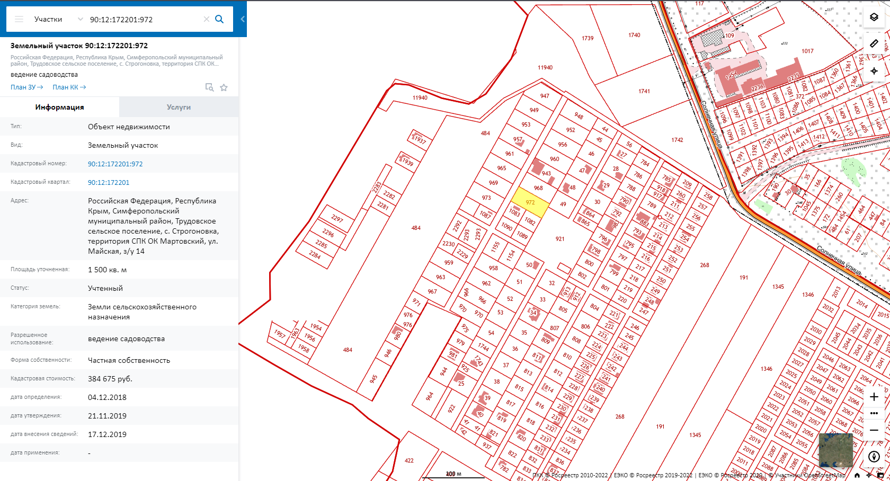
Task: Click map parcel labeled '1739'
Action: click(588, 38)
